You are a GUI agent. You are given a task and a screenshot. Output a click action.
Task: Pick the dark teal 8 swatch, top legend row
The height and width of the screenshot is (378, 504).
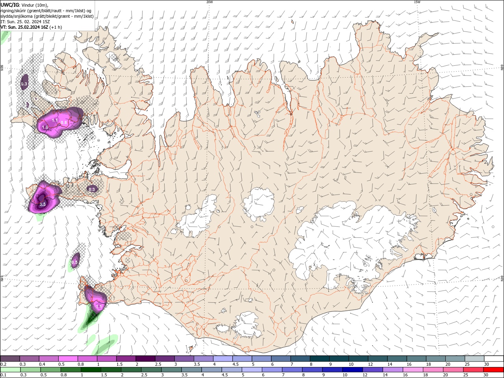point(319,359)
